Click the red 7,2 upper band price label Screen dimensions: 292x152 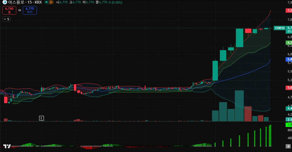point(289,10)
